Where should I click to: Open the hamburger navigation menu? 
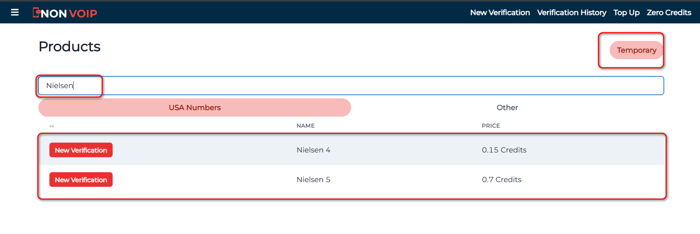pos(15,12)
